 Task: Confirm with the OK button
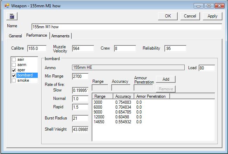[168, 16]
